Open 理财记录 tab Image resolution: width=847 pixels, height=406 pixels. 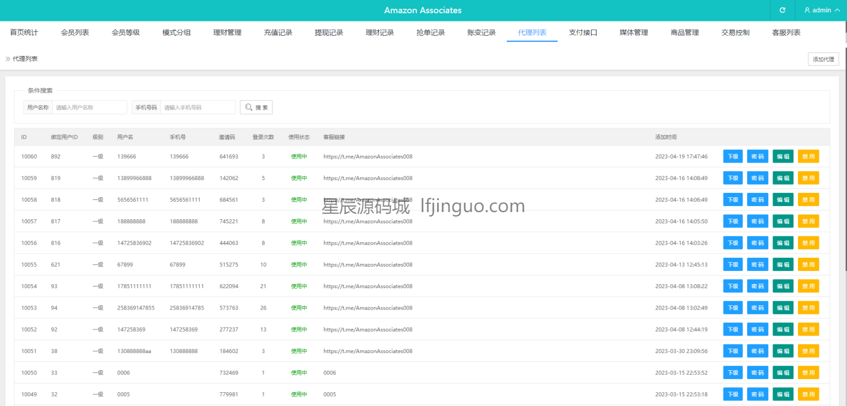(379, 33)
